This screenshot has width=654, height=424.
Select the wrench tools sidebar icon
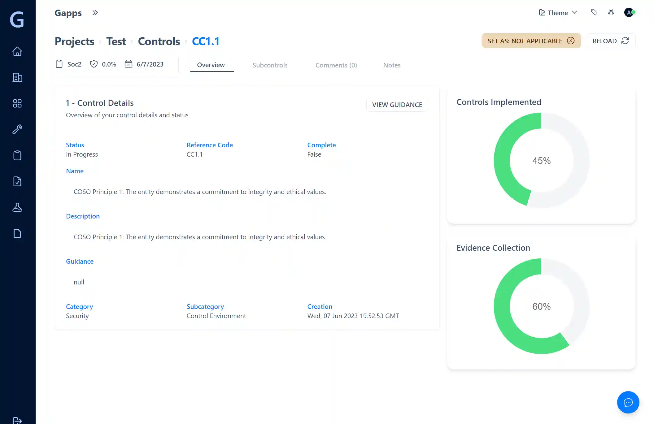click(x=17, y=129)
